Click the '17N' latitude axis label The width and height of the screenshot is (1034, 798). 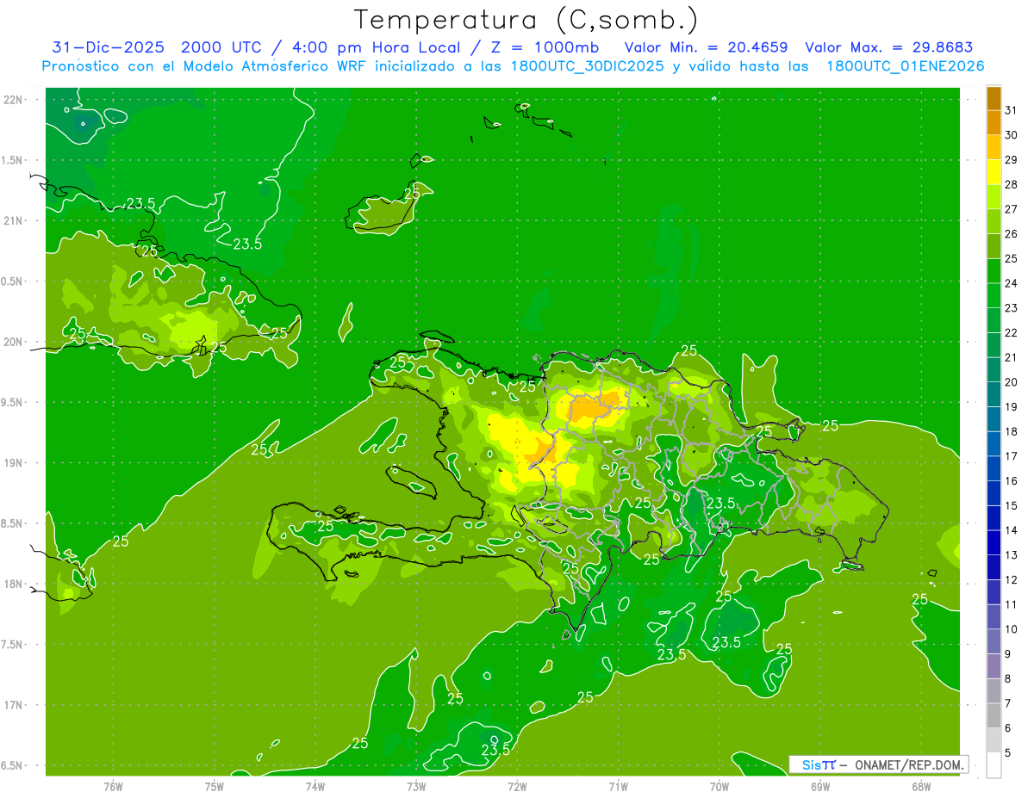tap(14, 705)
